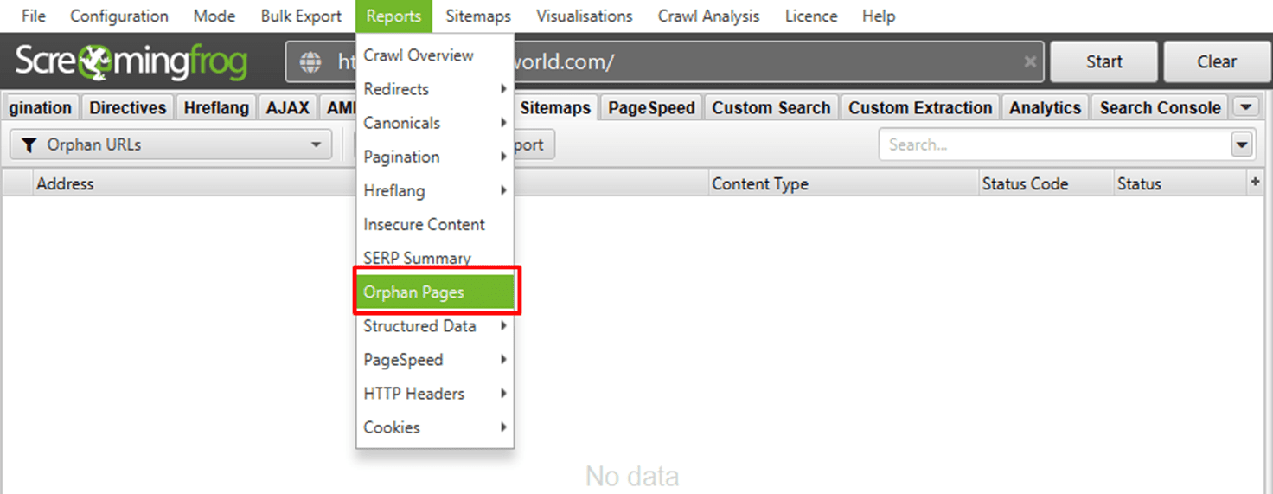Viewport: 1273px width, 494px height.
Task: Expand the Hreflang reports submenu
Action: click(x=435, y=190)
